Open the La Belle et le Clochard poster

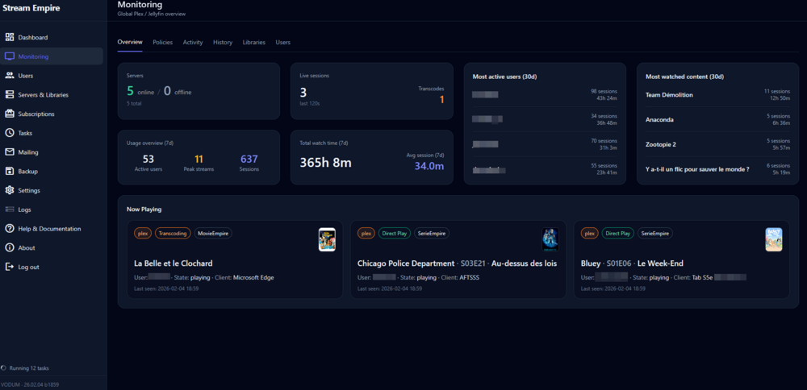[x=327, y=239]
